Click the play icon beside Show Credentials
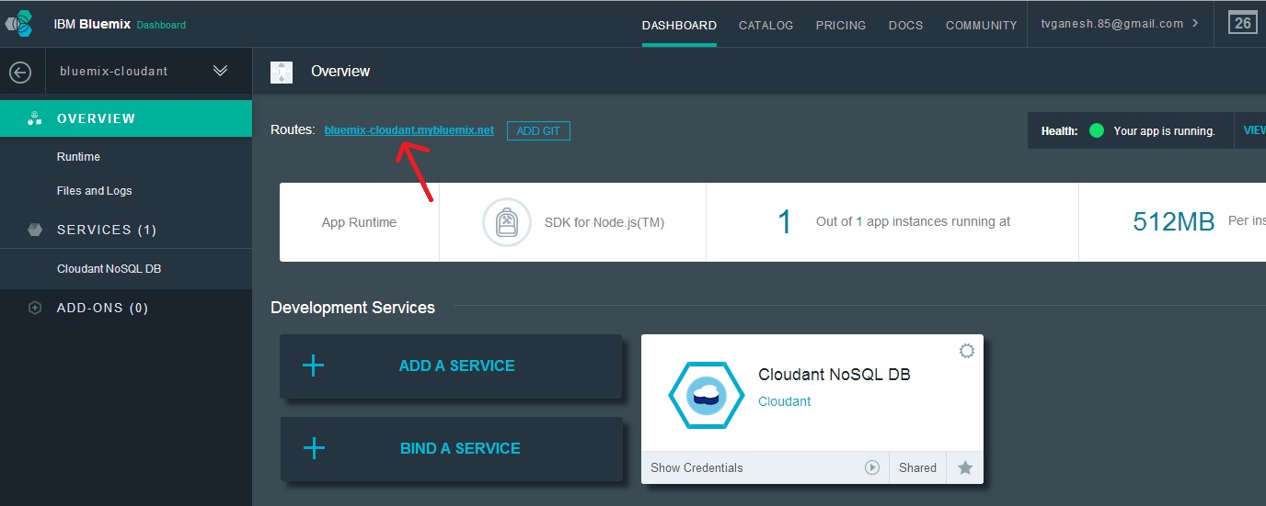The width and height of the screenshot is (1266, 506). [872, 467]
